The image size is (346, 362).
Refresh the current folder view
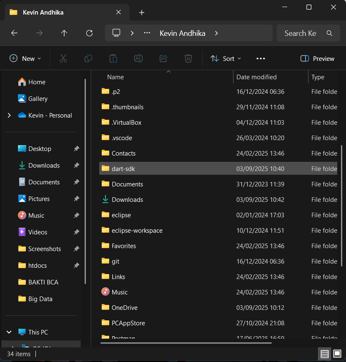click(x=89, y=33)
